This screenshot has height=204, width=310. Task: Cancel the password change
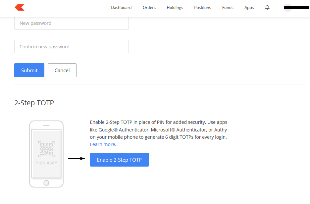62,70
